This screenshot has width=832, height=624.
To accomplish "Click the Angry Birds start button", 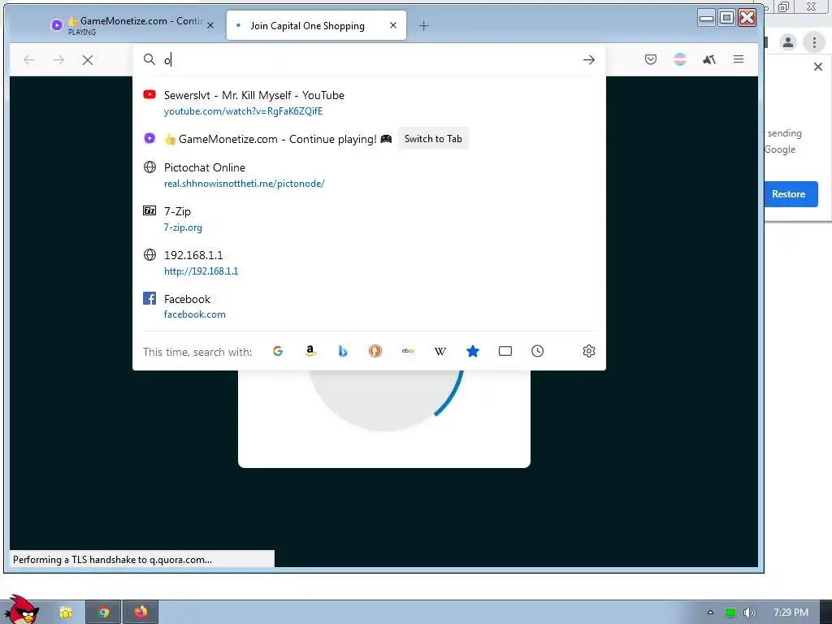I will tap(20, 609).
